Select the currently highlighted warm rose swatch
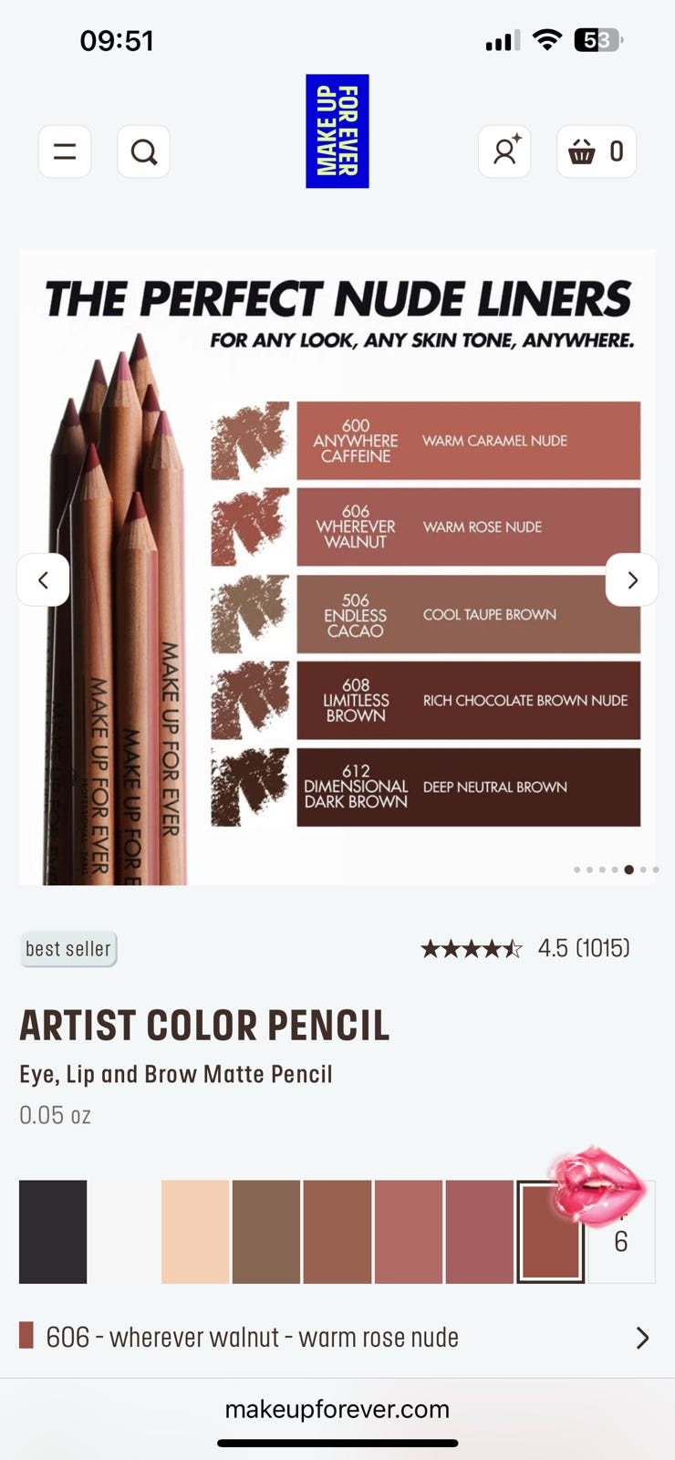This screenshot has height=1460, width=675. 551,1232
